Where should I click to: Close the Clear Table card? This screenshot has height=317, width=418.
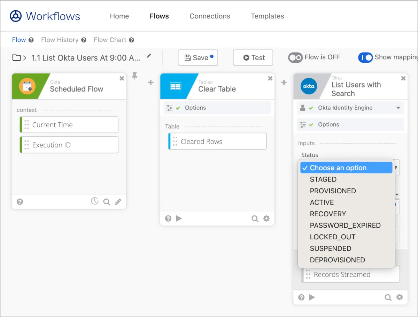(270, 78)
